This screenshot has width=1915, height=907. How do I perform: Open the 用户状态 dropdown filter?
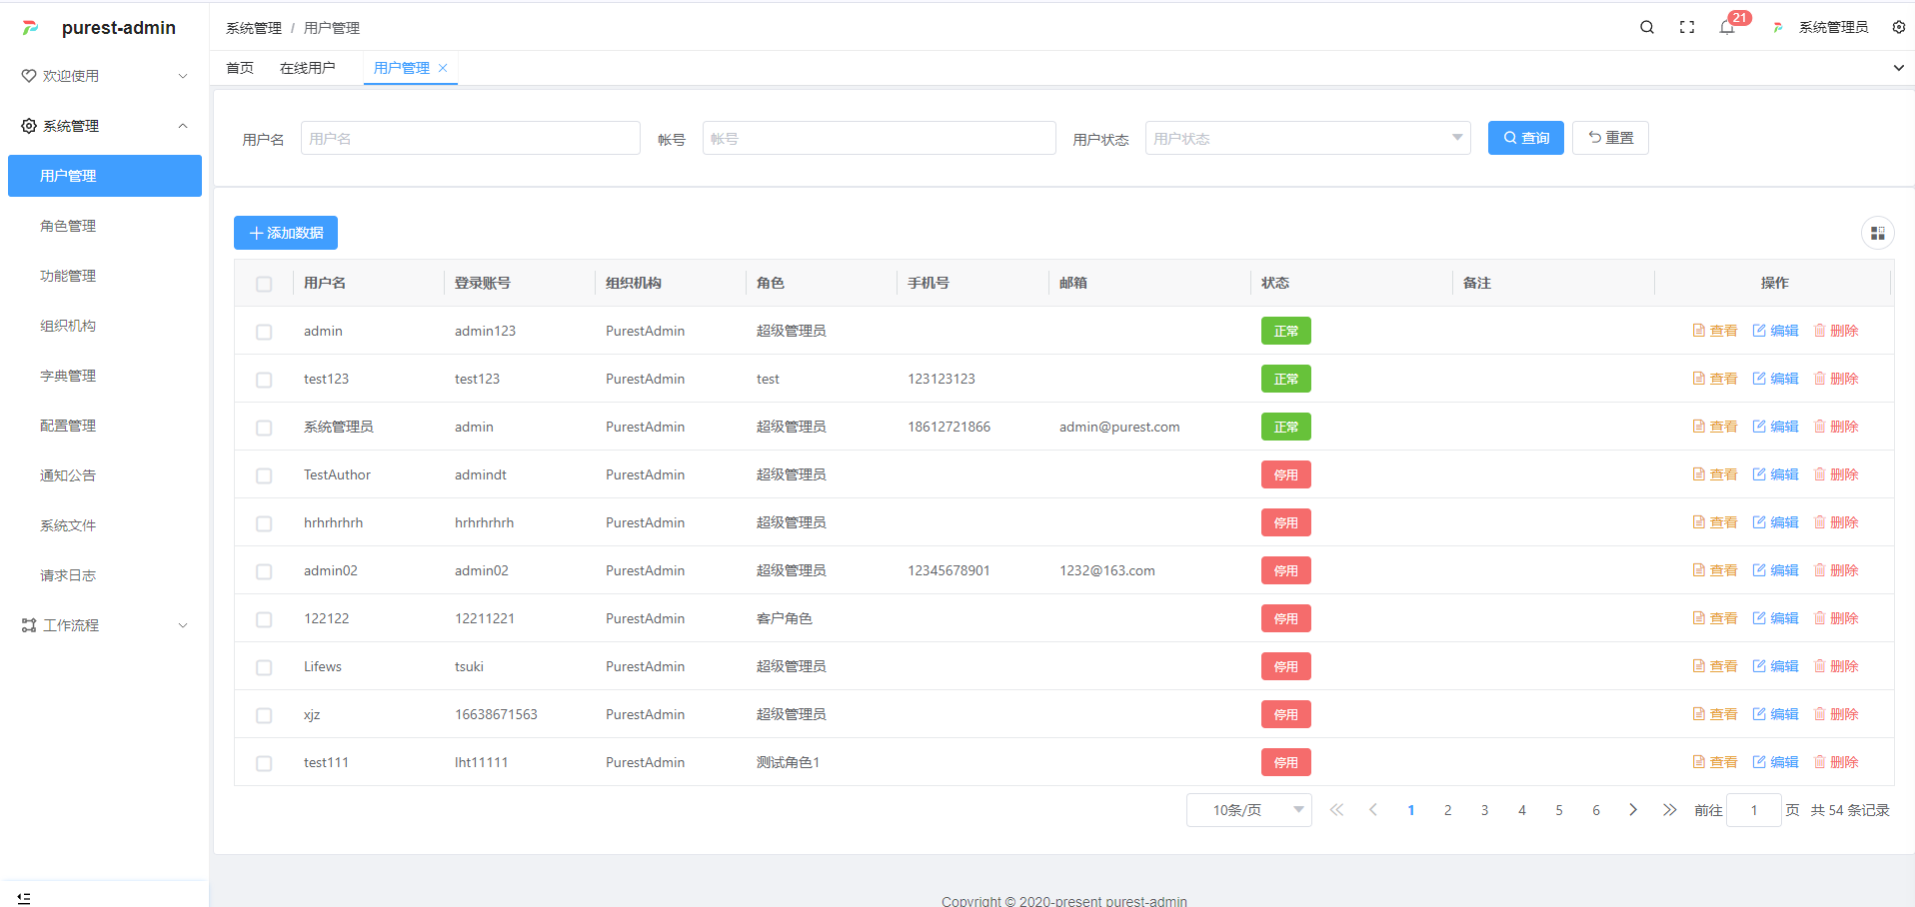coord(1306,138)
